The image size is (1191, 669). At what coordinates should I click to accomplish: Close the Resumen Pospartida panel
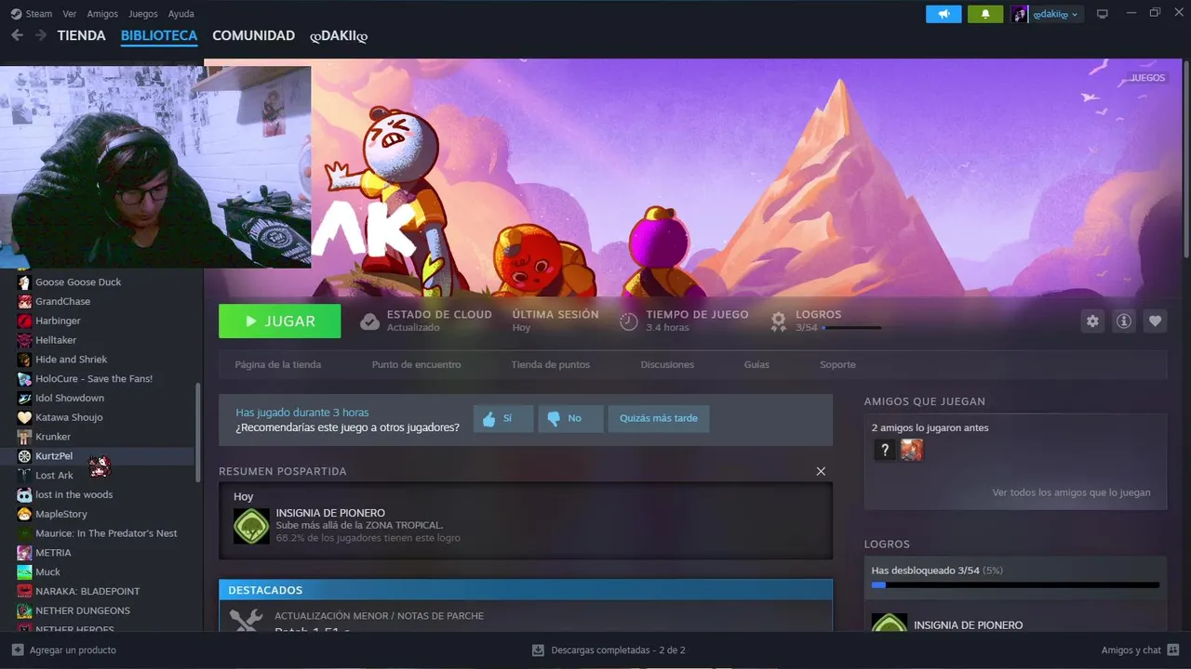click(821, 471)
